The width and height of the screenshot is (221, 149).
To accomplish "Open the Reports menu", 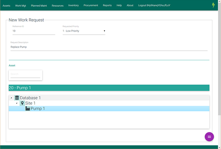I will pyautogui.click(x=107, y=5).
